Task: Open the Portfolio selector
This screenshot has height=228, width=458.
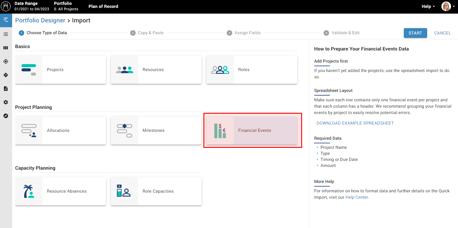Action: (x=66, y=6)
